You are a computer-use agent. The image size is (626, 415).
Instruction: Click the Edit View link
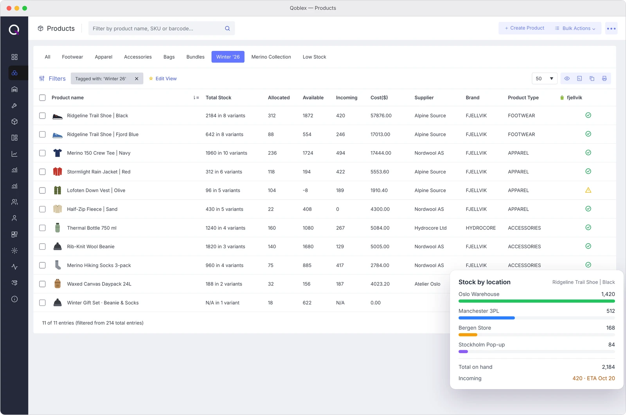click(163, 79)
